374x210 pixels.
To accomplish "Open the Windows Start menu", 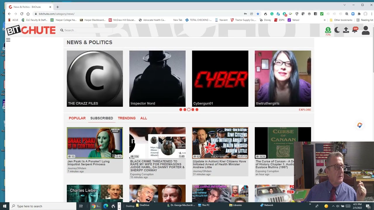I will [x=4, y=206].
